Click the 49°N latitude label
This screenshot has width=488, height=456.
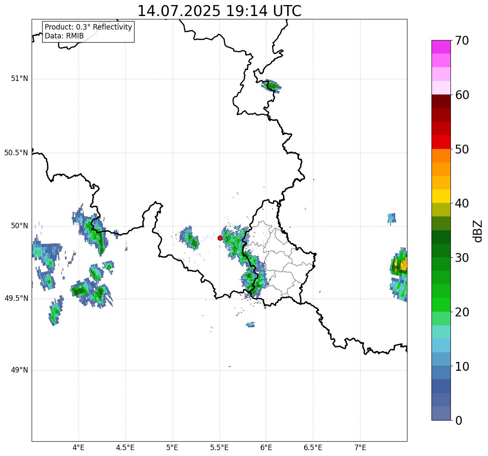(19, 370)
